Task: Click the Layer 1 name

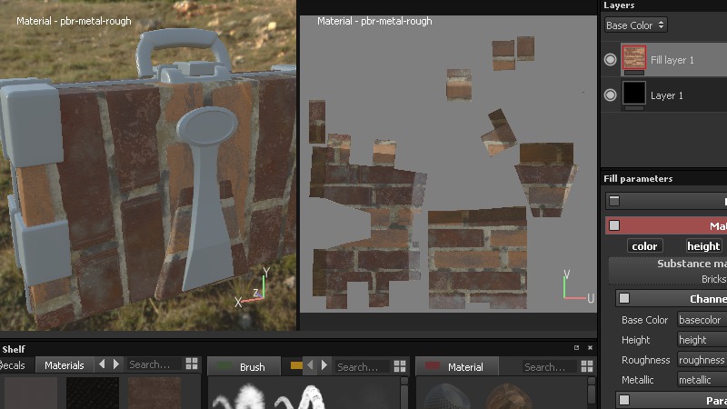Action: click(x=666, y=95)
